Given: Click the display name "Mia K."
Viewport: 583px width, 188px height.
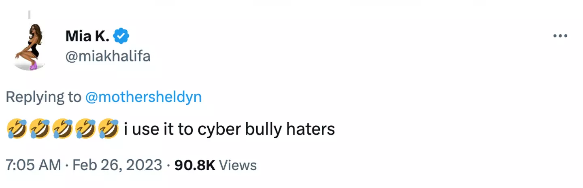Looking at the screenshot, I should tap(87, 36).
